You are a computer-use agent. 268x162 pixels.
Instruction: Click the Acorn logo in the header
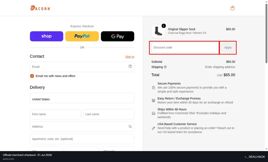pos(40,8)
